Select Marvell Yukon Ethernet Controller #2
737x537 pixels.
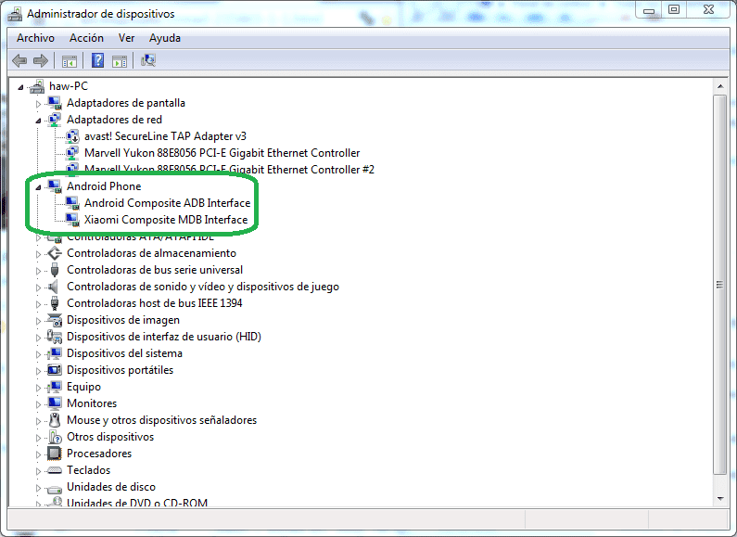229,170
